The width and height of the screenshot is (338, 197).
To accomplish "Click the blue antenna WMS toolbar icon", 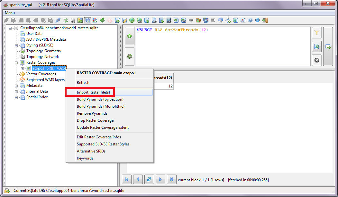I will (x=220, y=20).
